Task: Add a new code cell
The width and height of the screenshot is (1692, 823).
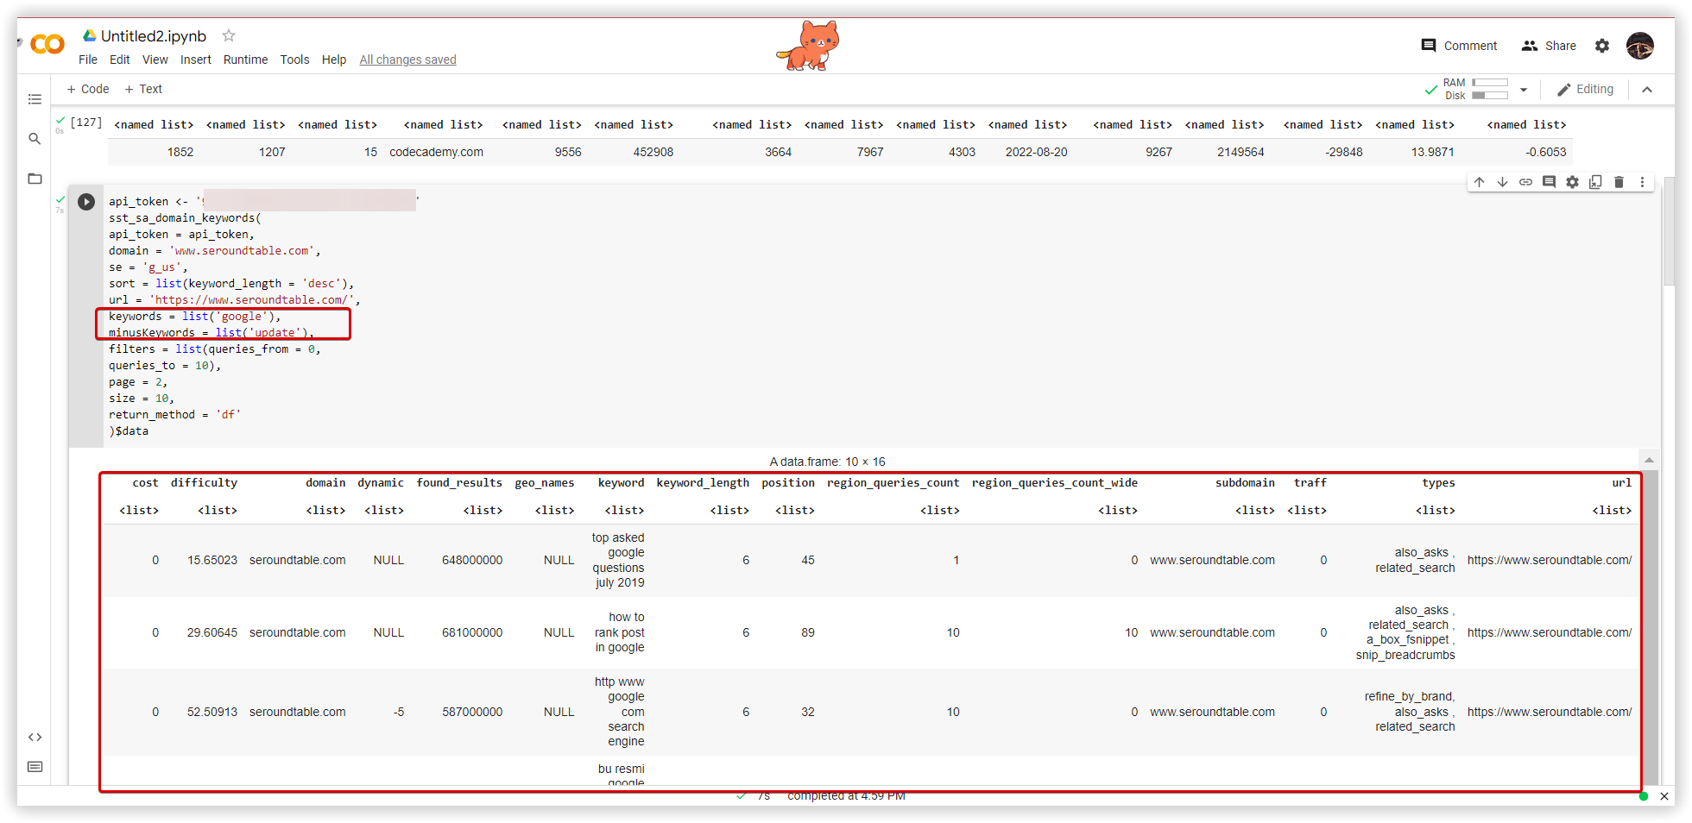Action: click(86, 88)
